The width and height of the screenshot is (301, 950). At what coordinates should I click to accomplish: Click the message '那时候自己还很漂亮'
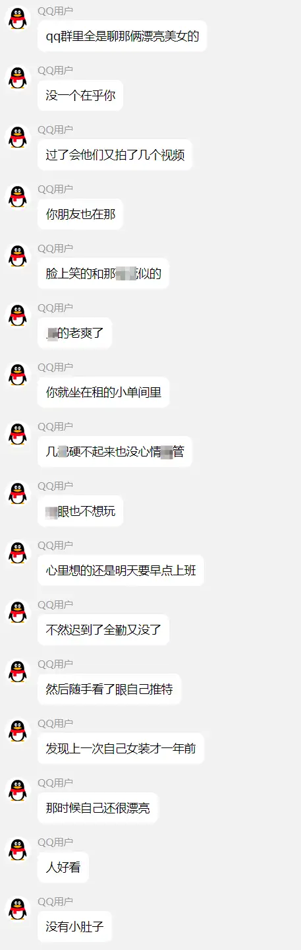point(97,808)
